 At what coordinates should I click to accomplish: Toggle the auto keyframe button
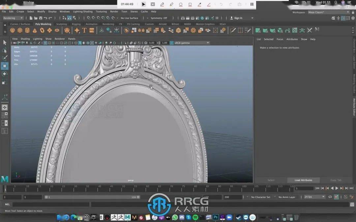pyautogui.click(x=336, y=197)
